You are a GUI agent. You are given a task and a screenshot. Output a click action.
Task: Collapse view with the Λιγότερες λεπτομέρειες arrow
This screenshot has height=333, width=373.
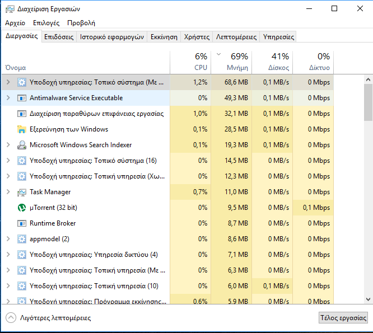[x=11, y=317]
